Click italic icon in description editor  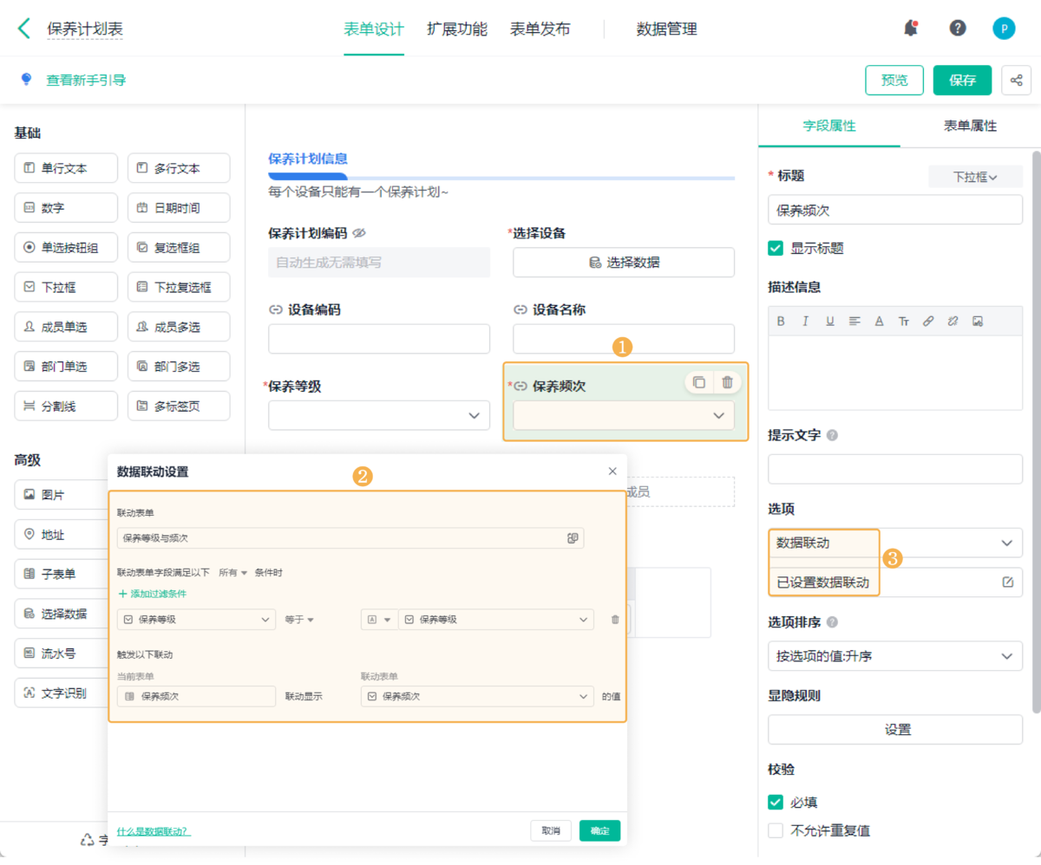click(805, 321)
